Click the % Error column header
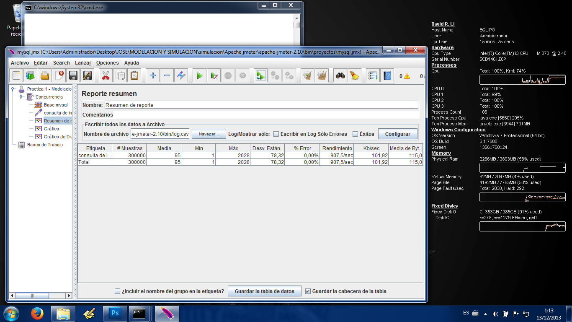572x322 pixels. click(x=302, y=148)
